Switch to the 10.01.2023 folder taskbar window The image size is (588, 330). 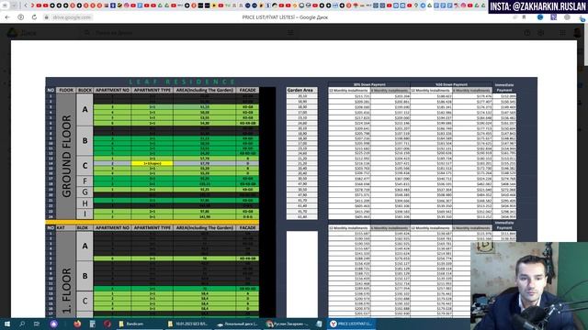tap(188, 324)
